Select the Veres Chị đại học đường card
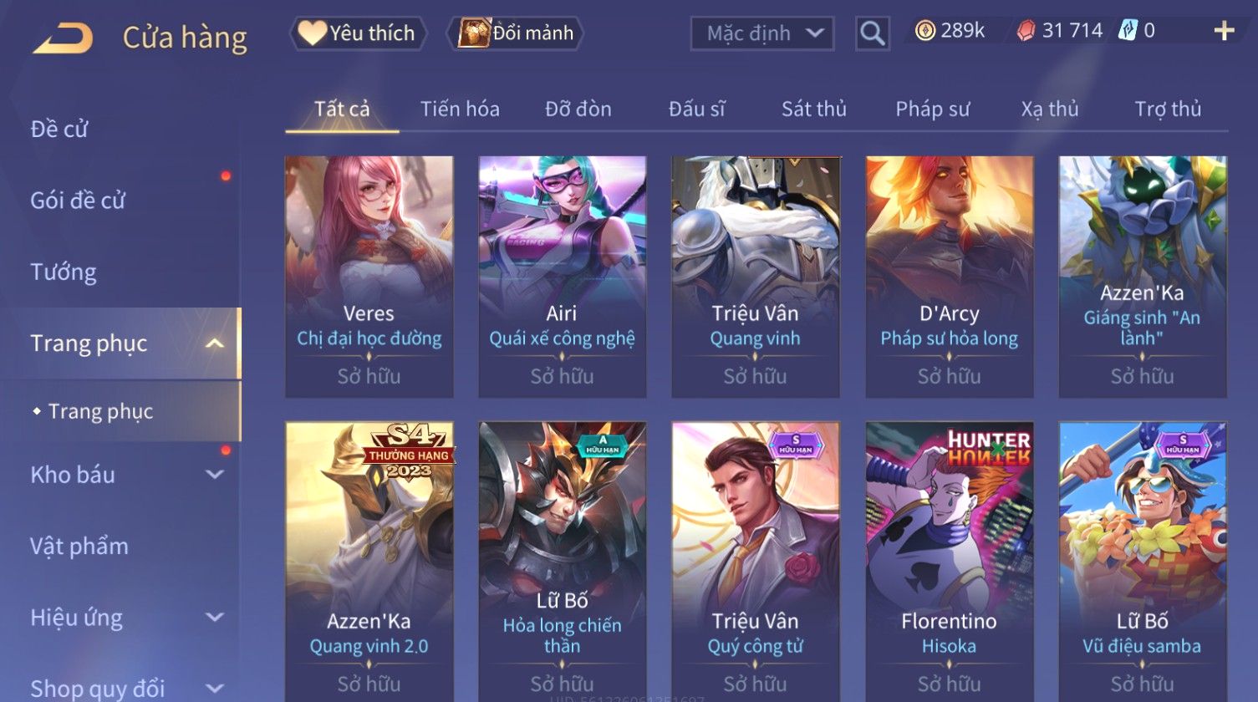The height and width of the screenshot is (702, 1258). tap(369, 277)
